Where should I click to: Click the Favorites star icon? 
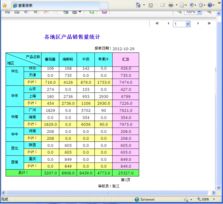click(x=5, y=5)
